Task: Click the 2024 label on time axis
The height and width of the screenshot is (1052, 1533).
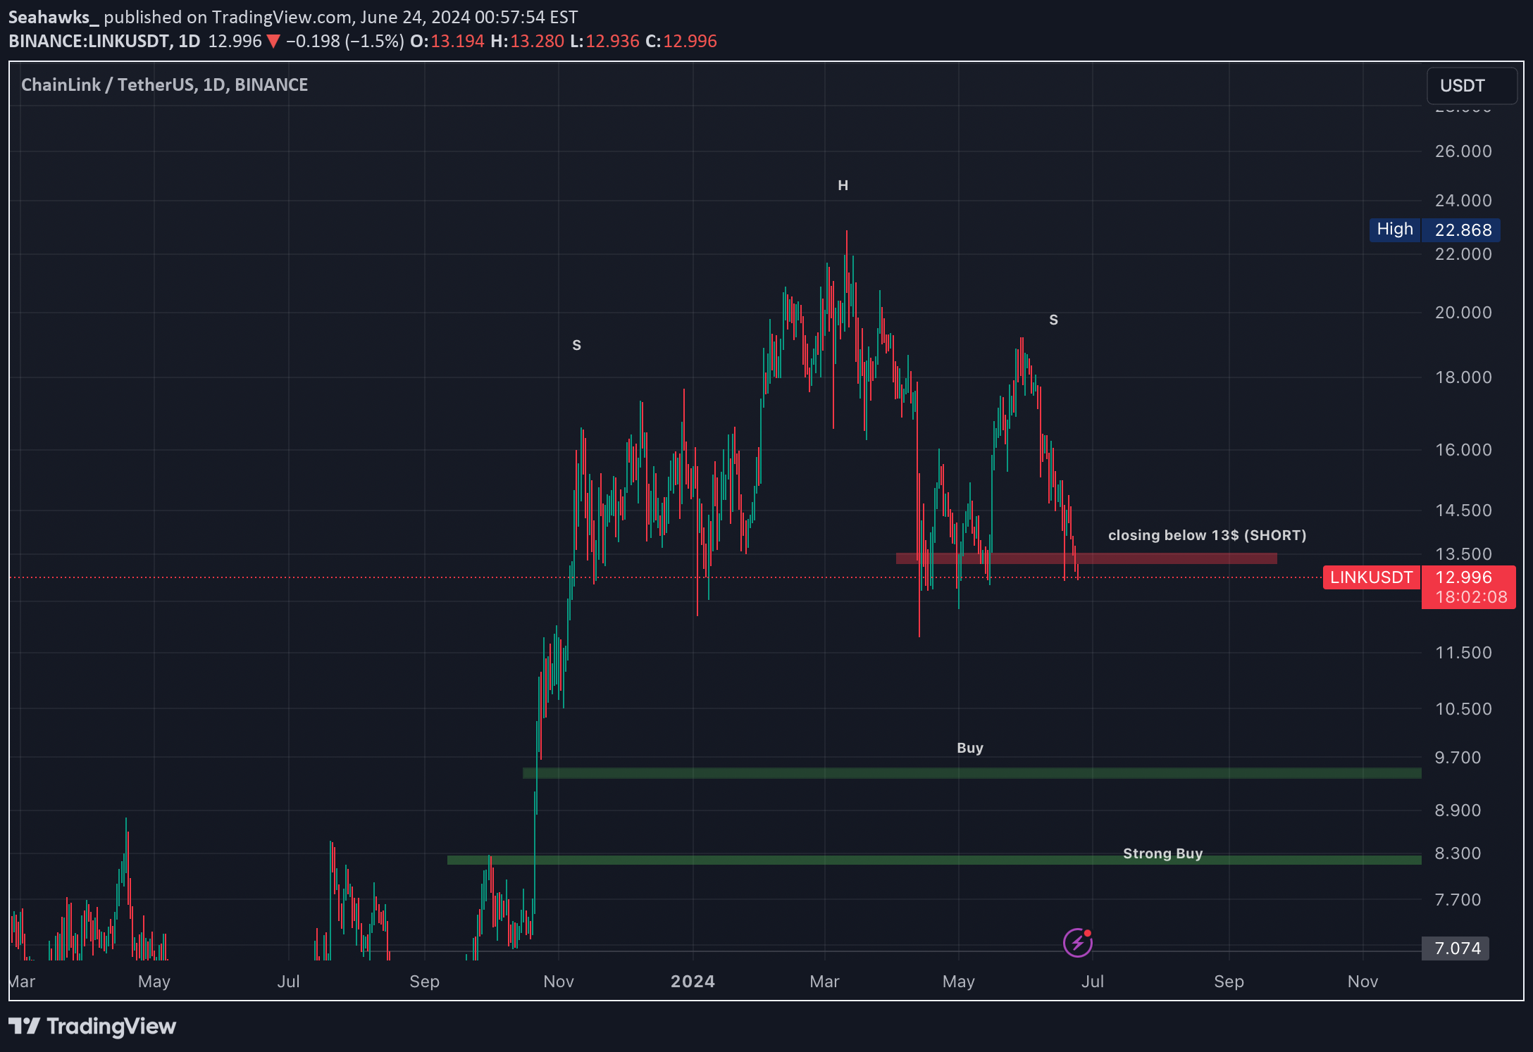Action: tap(693, 981)
